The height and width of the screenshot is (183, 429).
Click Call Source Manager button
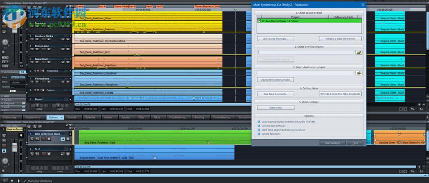pyautogui.click(x=276, y=39)
